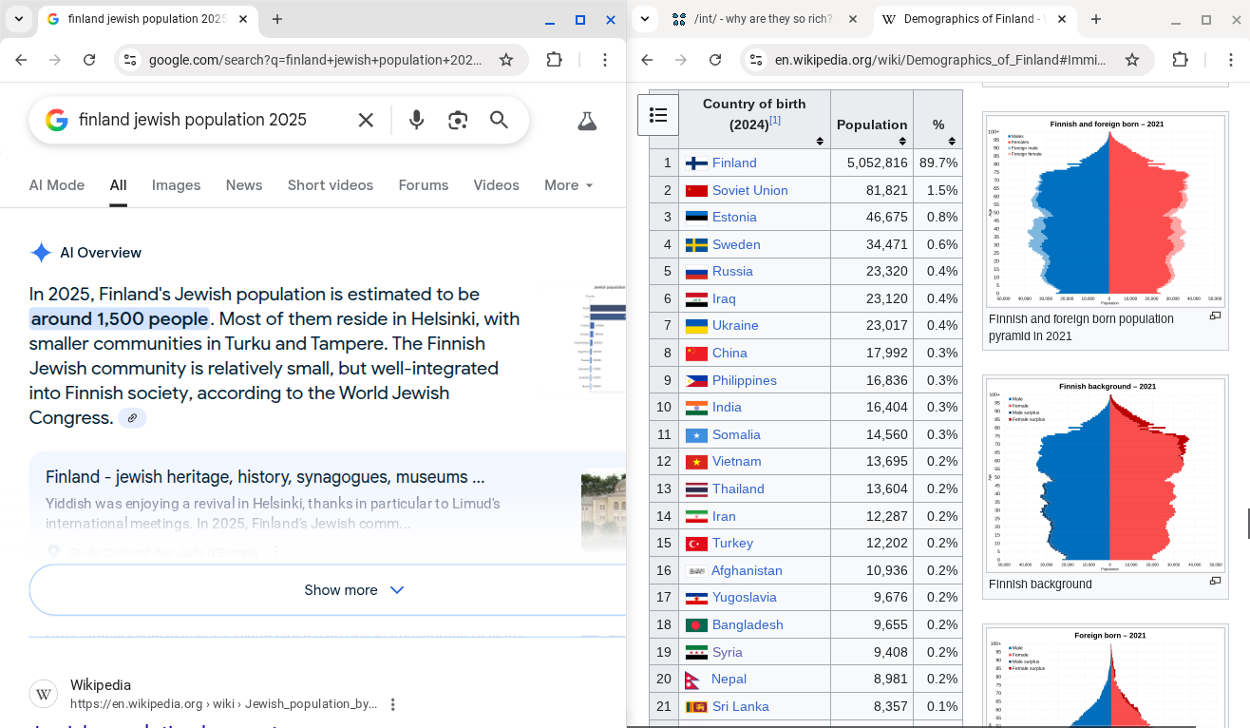Image resolution: width=1250 pixels, height=728 pixels.
Task: Go back in Google window
Action: (x=21, y=60)
